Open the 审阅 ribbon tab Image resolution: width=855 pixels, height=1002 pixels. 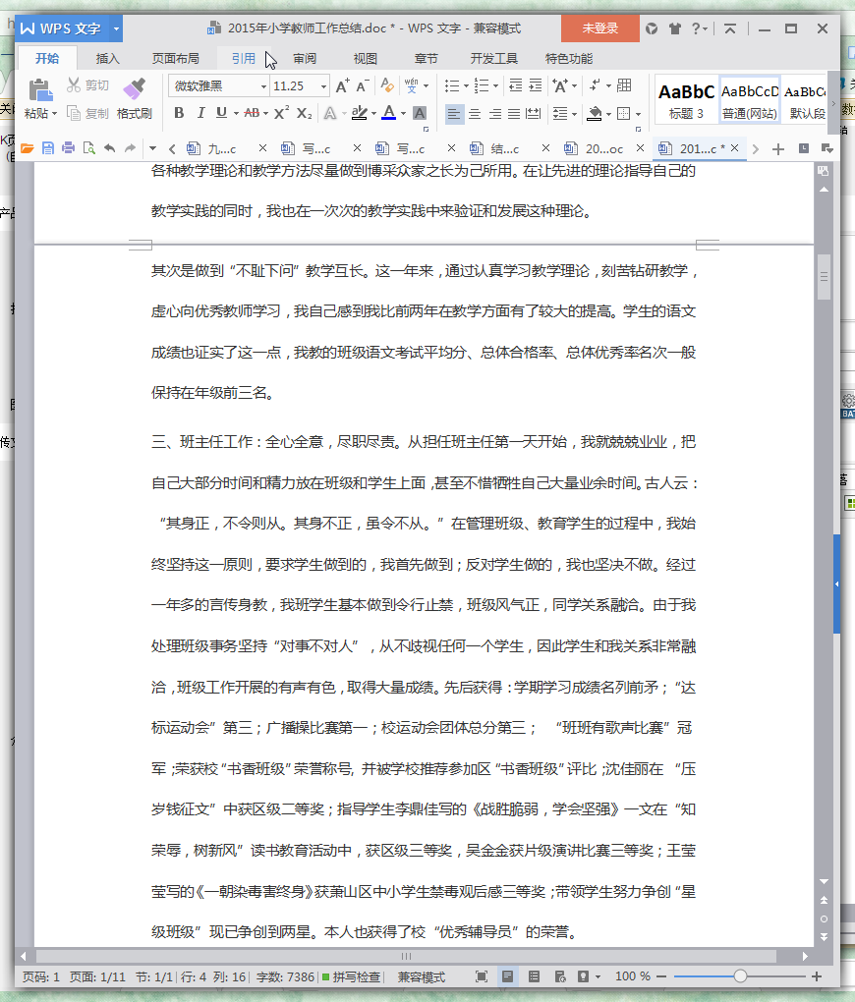pos(305,59)
